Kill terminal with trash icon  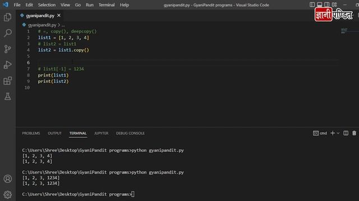pyautogui.click(x=354, y=133)
